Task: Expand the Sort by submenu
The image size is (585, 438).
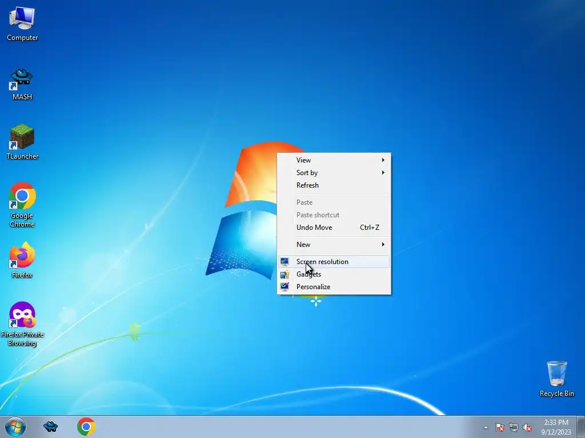Action: point(334,173)
